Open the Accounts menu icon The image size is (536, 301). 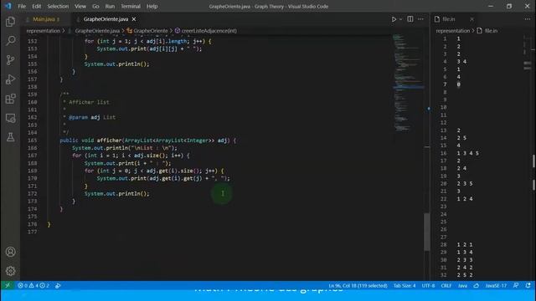tap(10, 252)
